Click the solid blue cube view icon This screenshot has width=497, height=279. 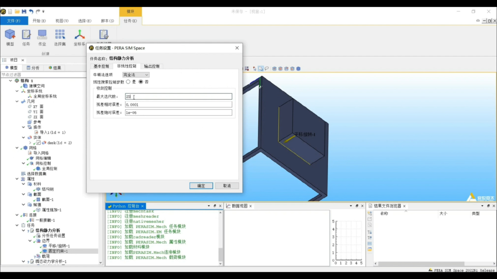tap(298, 69)
